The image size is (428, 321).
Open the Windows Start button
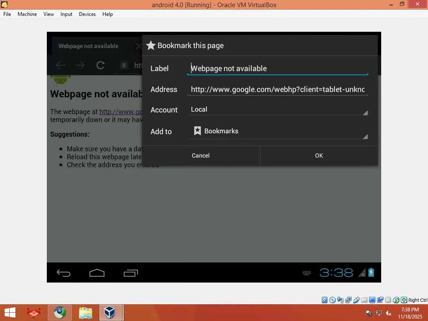pos(10,313)
